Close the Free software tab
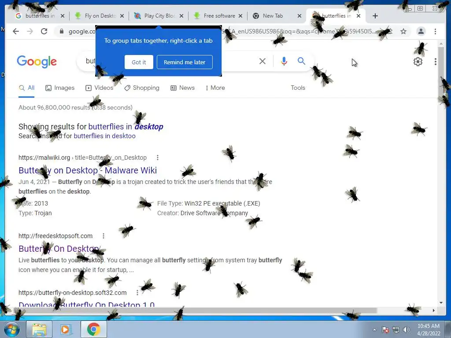This screenshot has height=338, width=451. [x=240, y=16]
